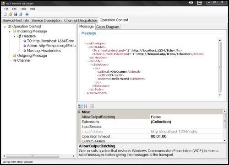Collapse the s:Envelope XML element
The width and height of the screenshot is (229, 165).
(x=86, y=43)
